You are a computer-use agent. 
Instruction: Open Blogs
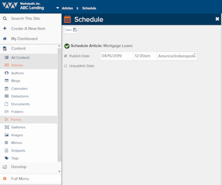coord(16,81)
